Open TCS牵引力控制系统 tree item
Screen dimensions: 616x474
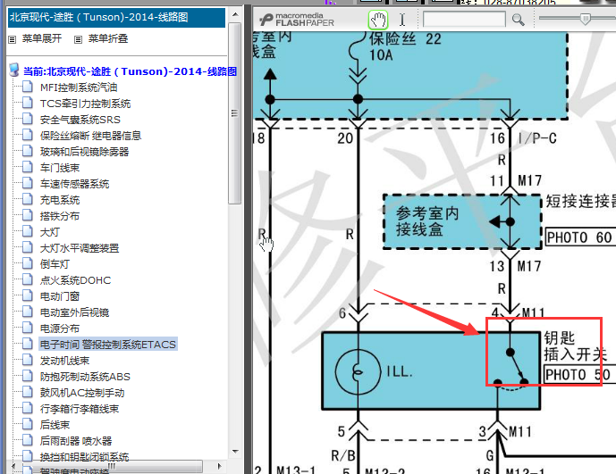(x=85, y=104)
